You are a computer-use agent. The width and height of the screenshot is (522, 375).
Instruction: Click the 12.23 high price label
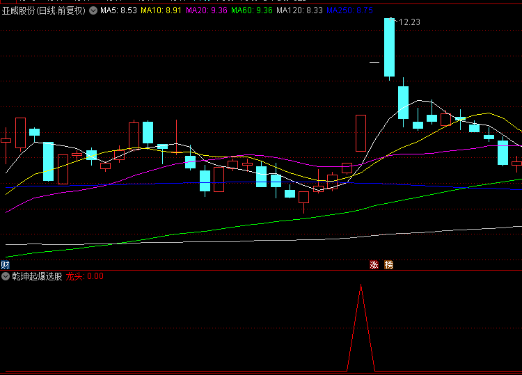click(x=409, y=22)
